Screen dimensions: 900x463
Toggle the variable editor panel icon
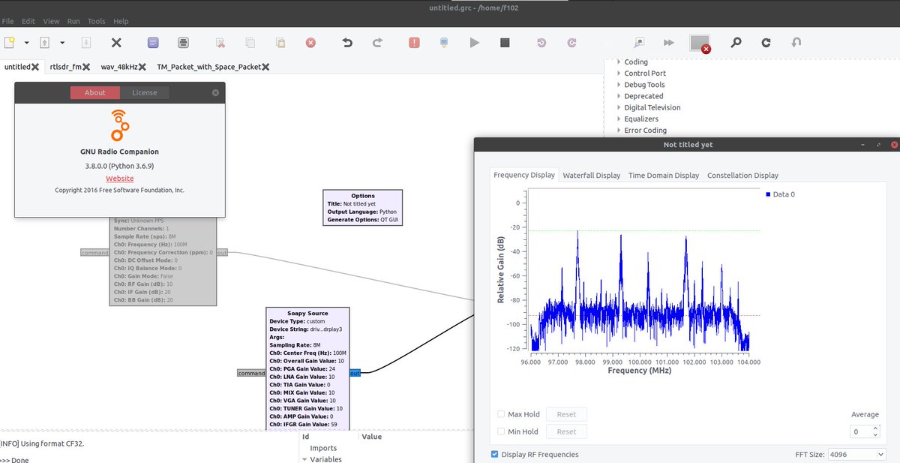[x=153, y=43]
